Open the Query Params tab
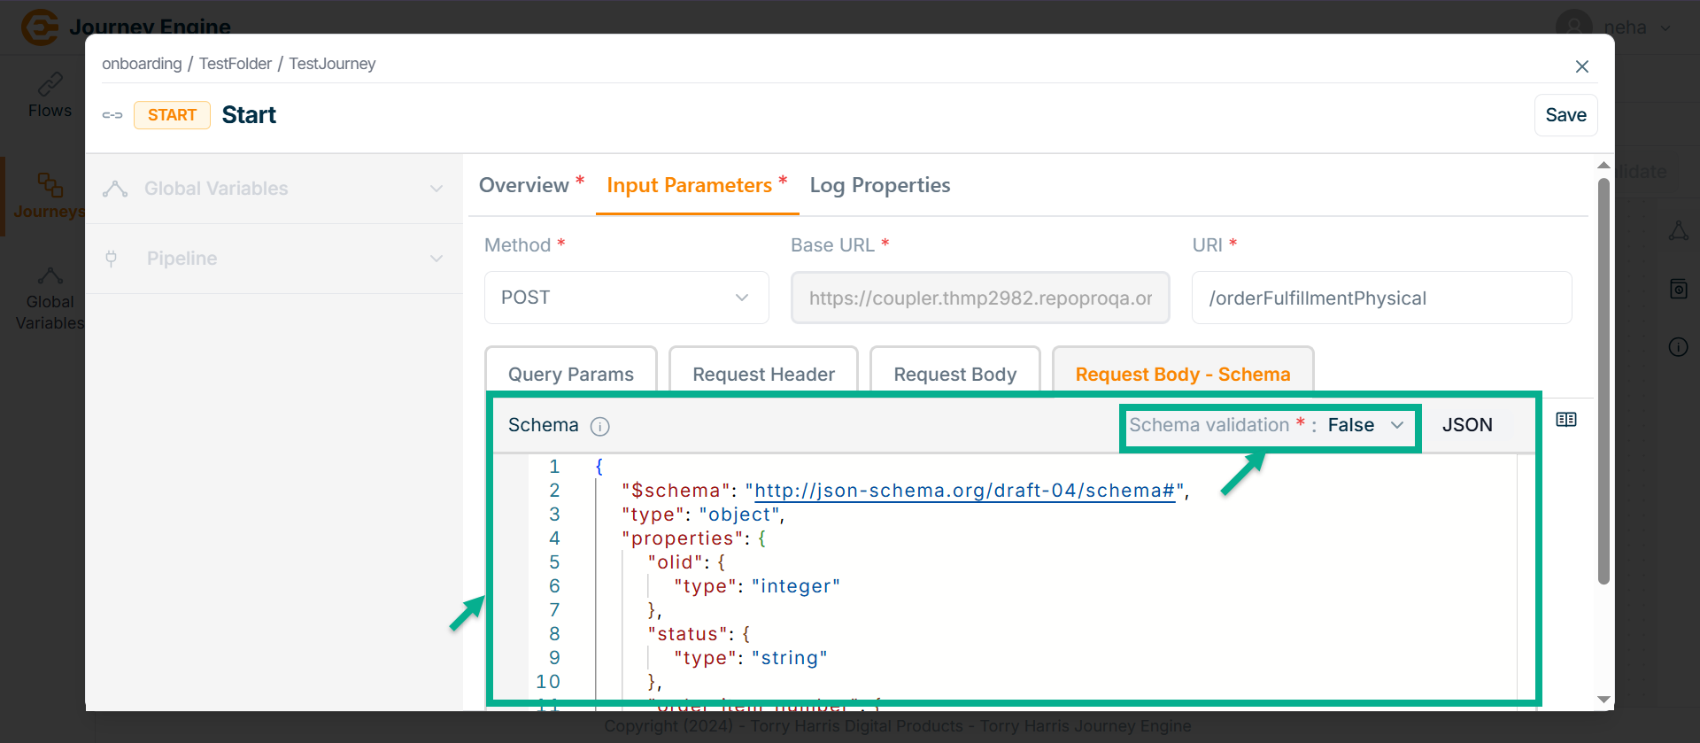 point(570,374)
